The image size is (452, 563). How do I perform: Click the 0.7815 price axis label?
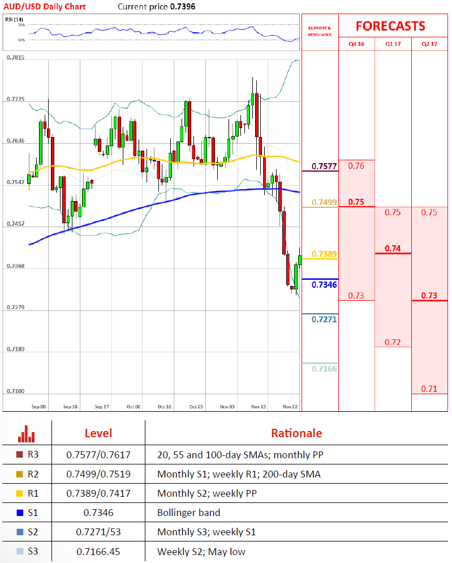[15, 57]
